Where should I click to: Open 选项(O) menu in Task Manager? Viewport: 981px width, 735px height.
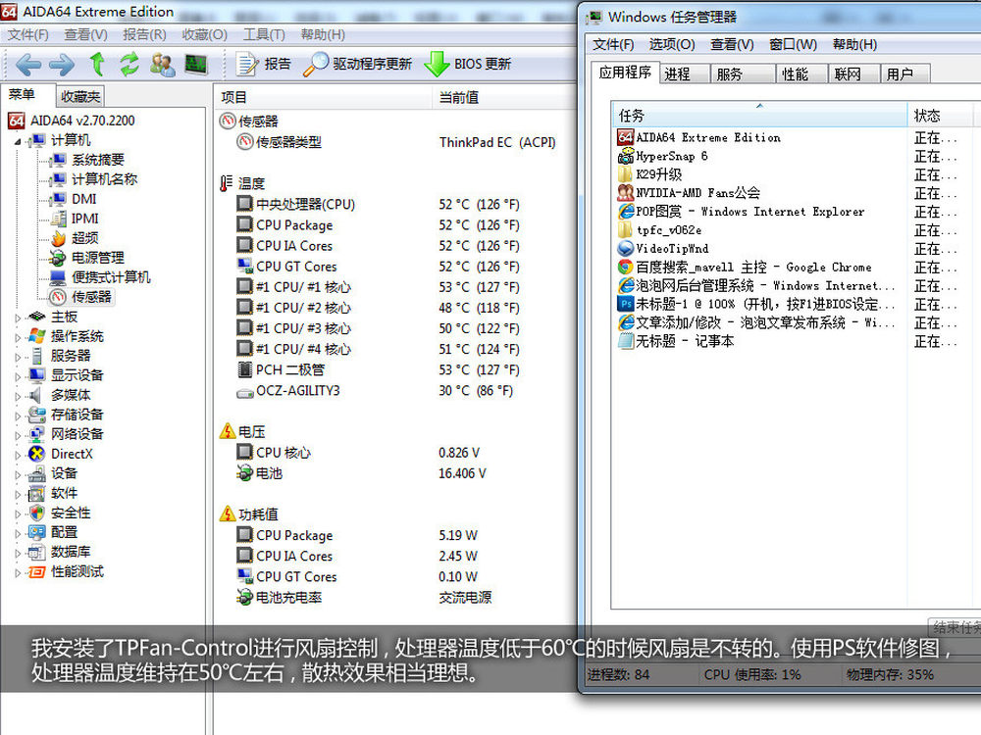point(672,44)
